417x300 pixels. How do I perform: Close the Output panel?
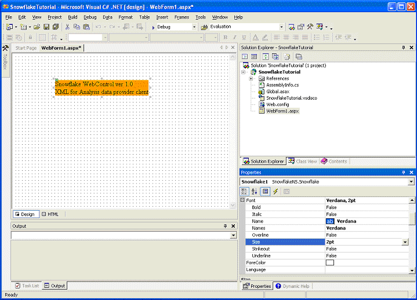(233, 226)
